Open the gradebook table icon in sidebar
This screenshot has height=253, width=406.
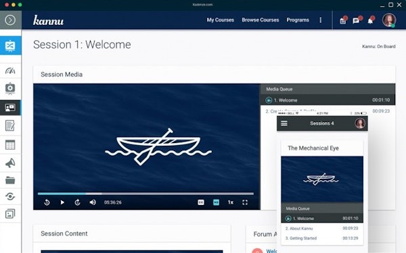point(10,145)
